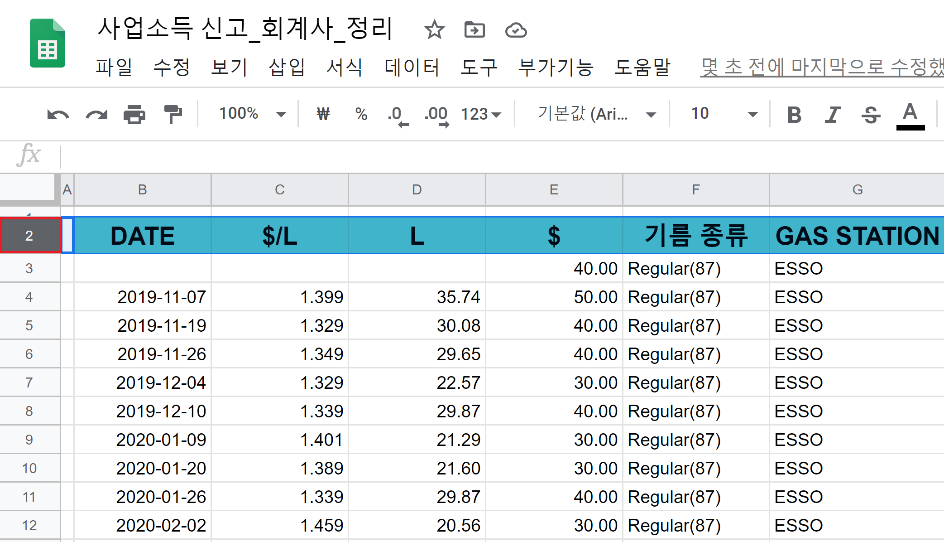Click the last edited history link
944x542 pixels.
point(821,68)
